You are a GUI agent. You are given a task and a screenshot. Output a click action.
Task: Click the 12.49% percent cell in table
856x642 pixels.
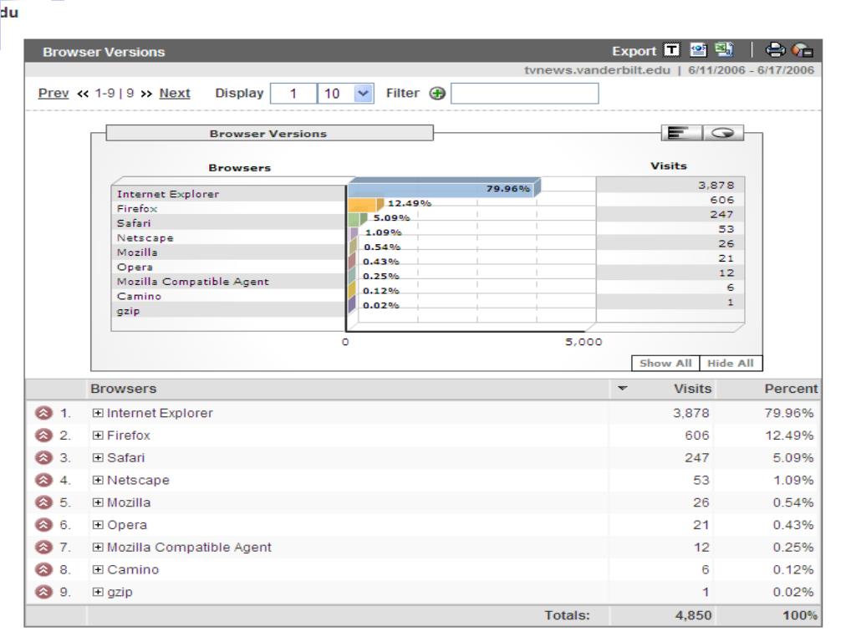(789, 436)
